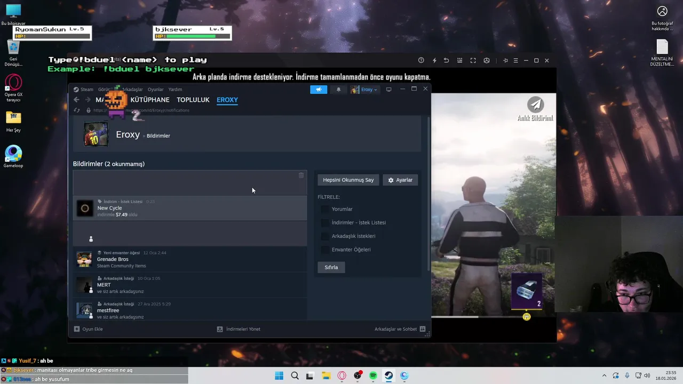The height and width of the screenshot is (384, 683).
Task: Switch to the KÜTÜPHANE tab
Action: click(x=150, y=100)
